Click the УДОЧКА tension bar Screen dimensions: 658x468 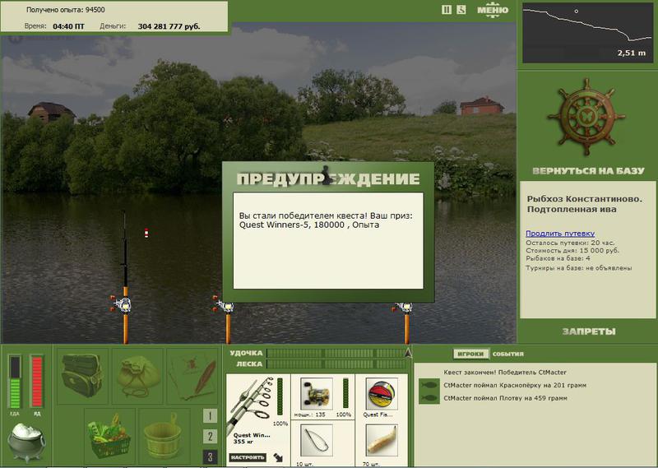click(336, 354)
